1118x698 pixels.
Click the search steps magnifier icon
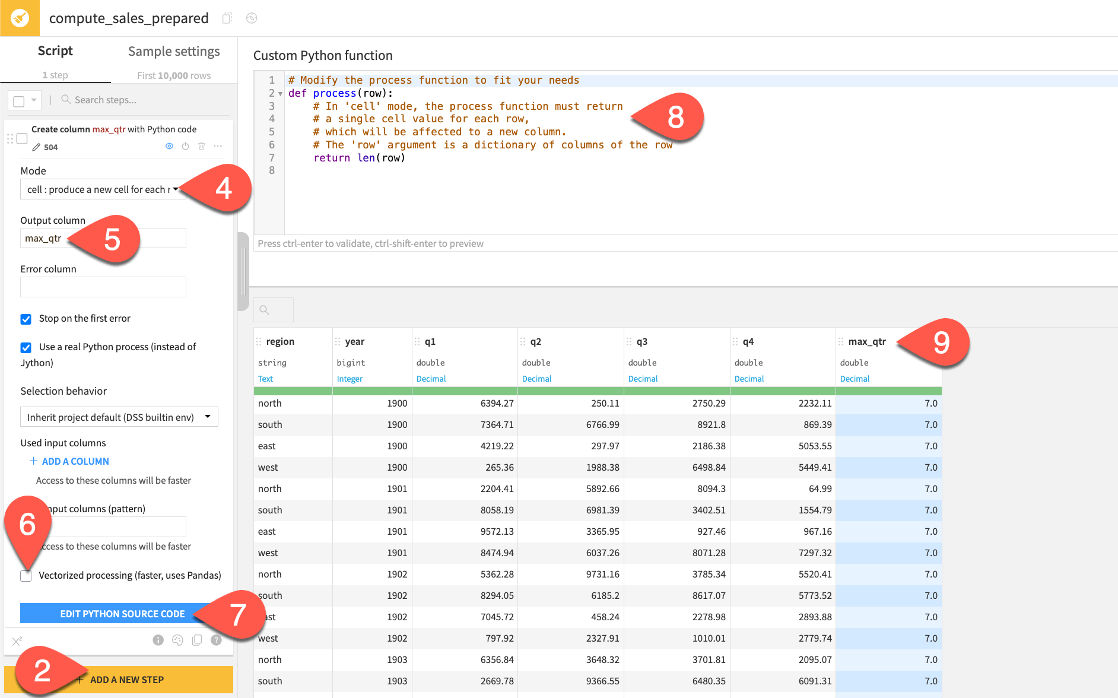(66, 100)
